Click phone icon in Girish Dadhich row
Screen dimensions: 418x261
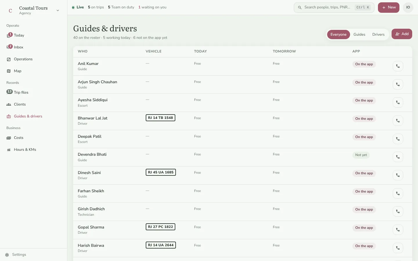398,211
